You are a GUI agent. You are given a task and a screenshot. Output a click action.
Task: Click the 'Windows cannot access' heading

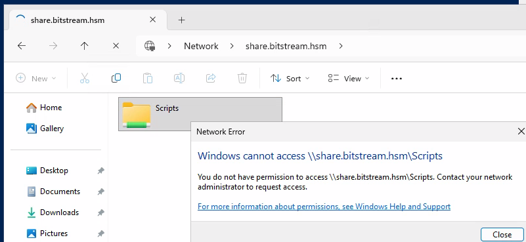point(320,156)
